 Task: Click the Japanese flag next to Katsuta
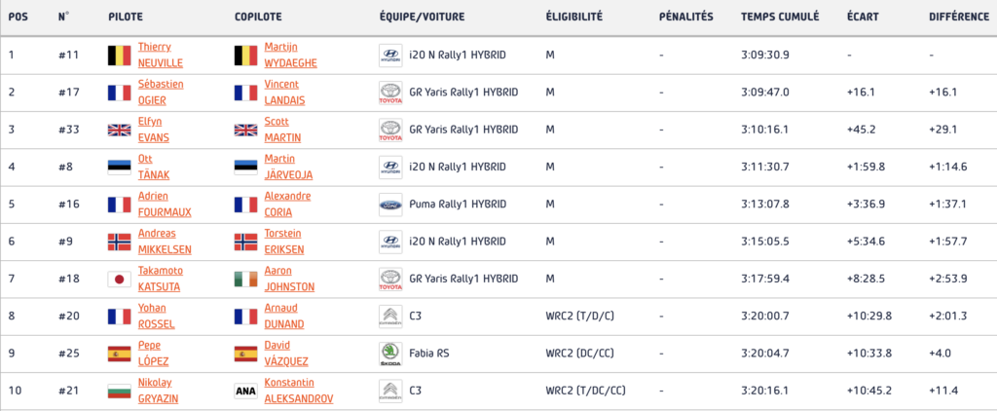(x=119, y=280)
